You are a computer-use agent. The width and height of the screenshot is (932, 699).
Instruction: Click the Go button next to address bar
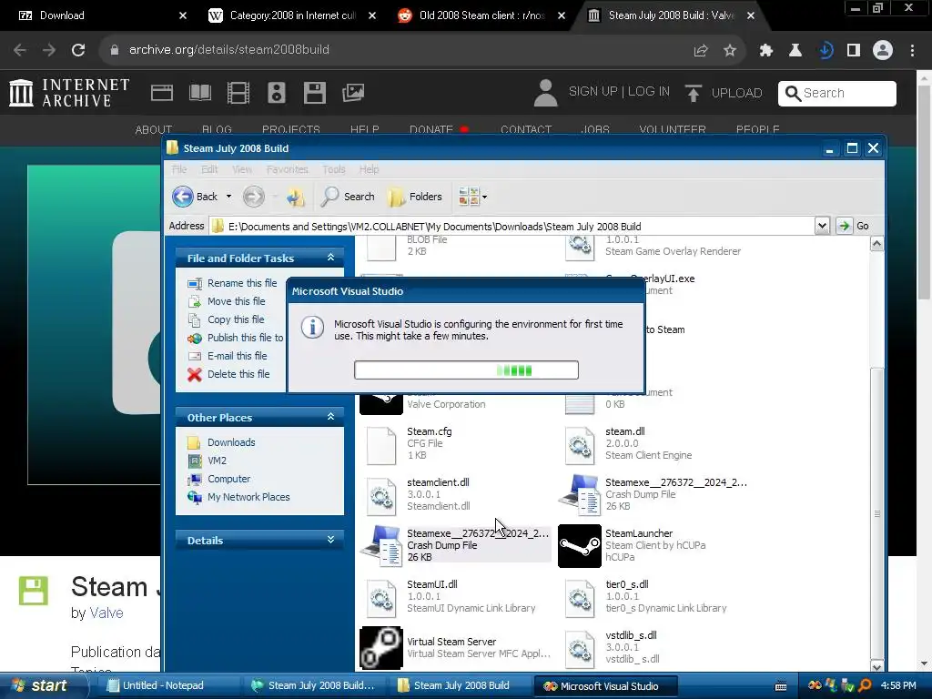pyautogui.click(x=854, y=226)
